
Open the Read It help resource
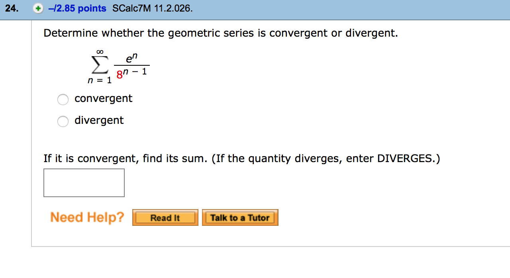[x=165, y=217]
